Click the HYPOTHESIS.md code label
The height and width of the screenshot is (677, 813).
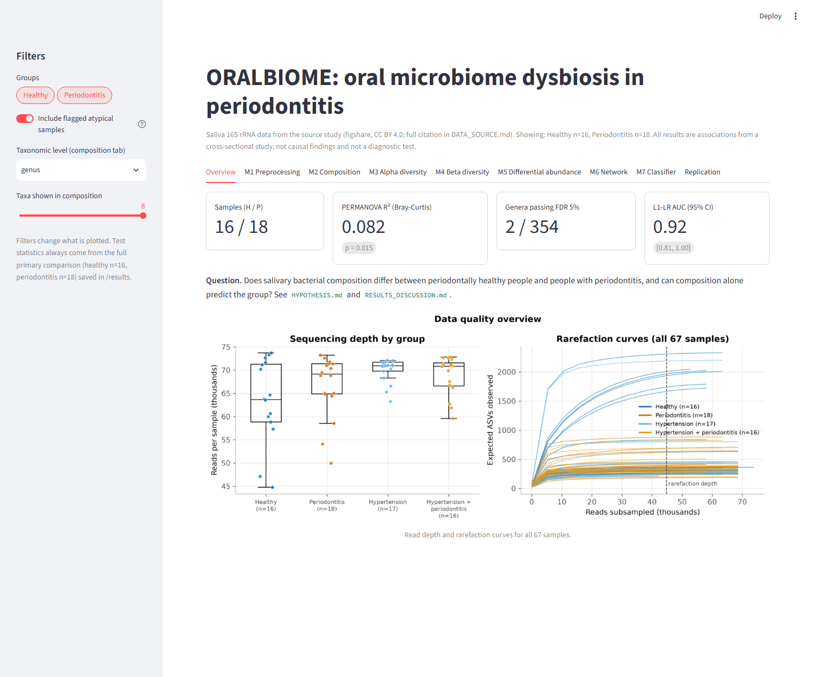[317, 295]
